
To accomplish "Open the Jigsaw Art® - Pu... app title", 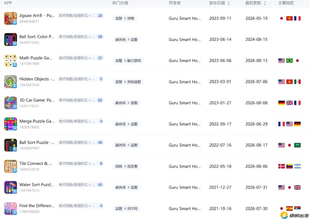I will tap(37, 15).
